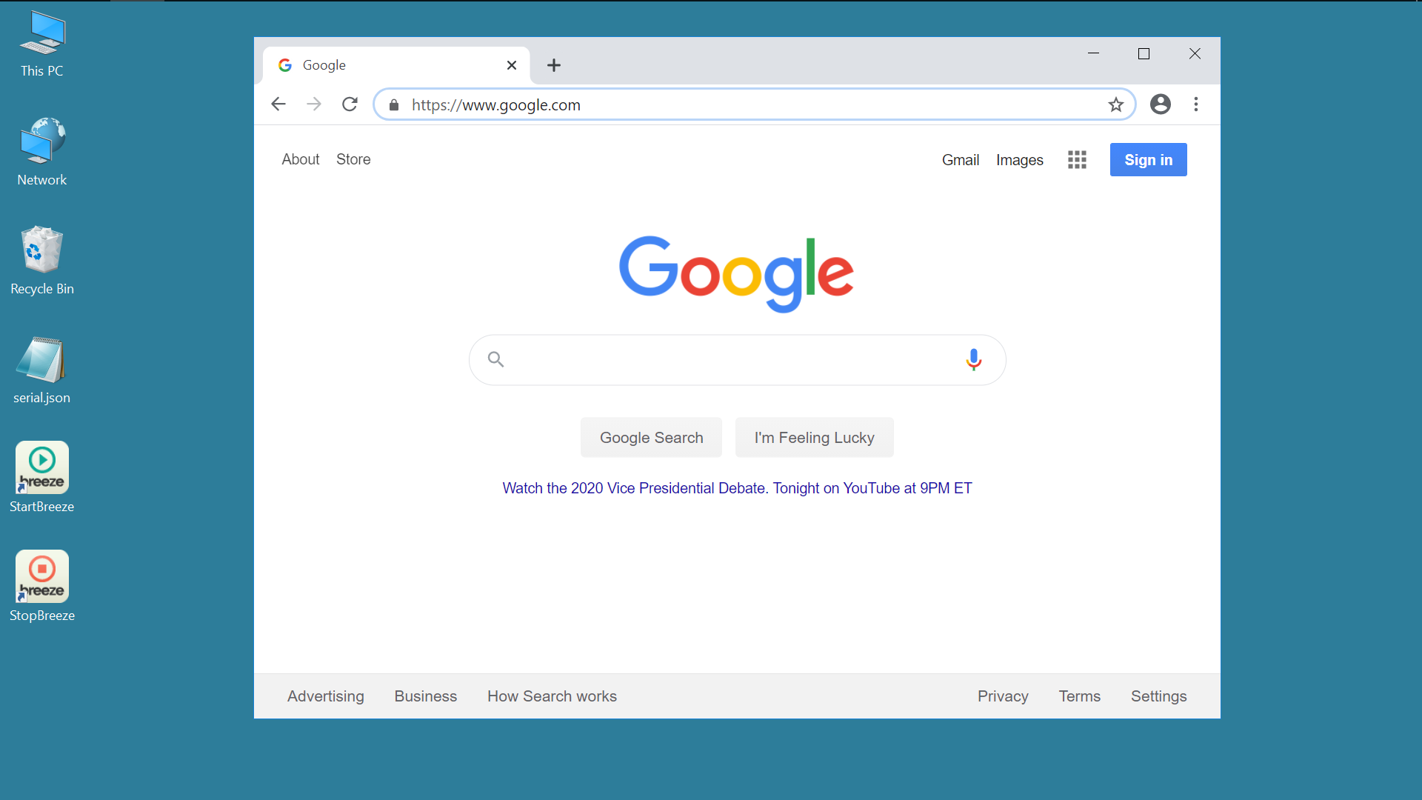This screenshot has width=1422, height=800.
Task: Start voice search with the microphone icon
Action: 973,360
